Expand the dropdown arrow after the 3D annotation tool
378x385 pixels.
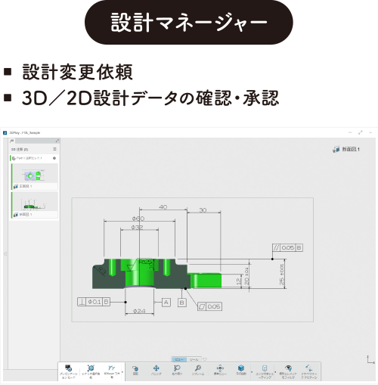click(x=122, y=372)
